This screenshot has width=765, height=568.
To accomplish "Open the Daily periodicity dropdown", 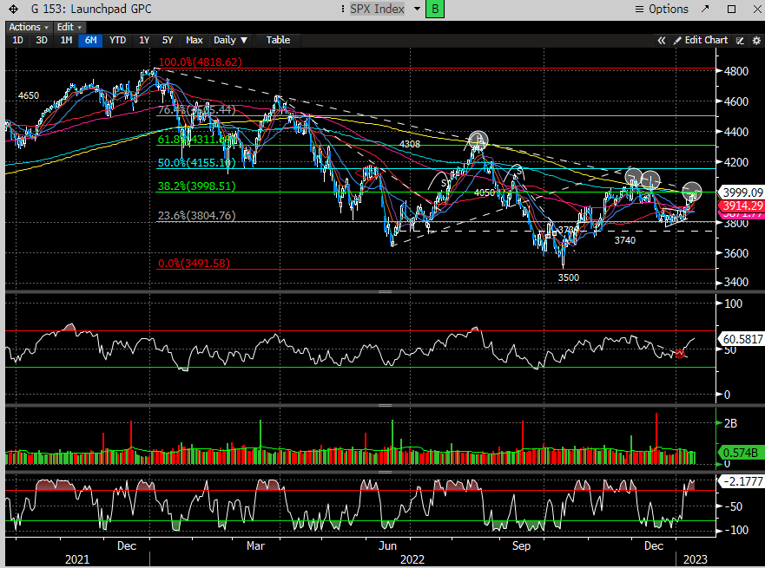I will pos(230,41).
